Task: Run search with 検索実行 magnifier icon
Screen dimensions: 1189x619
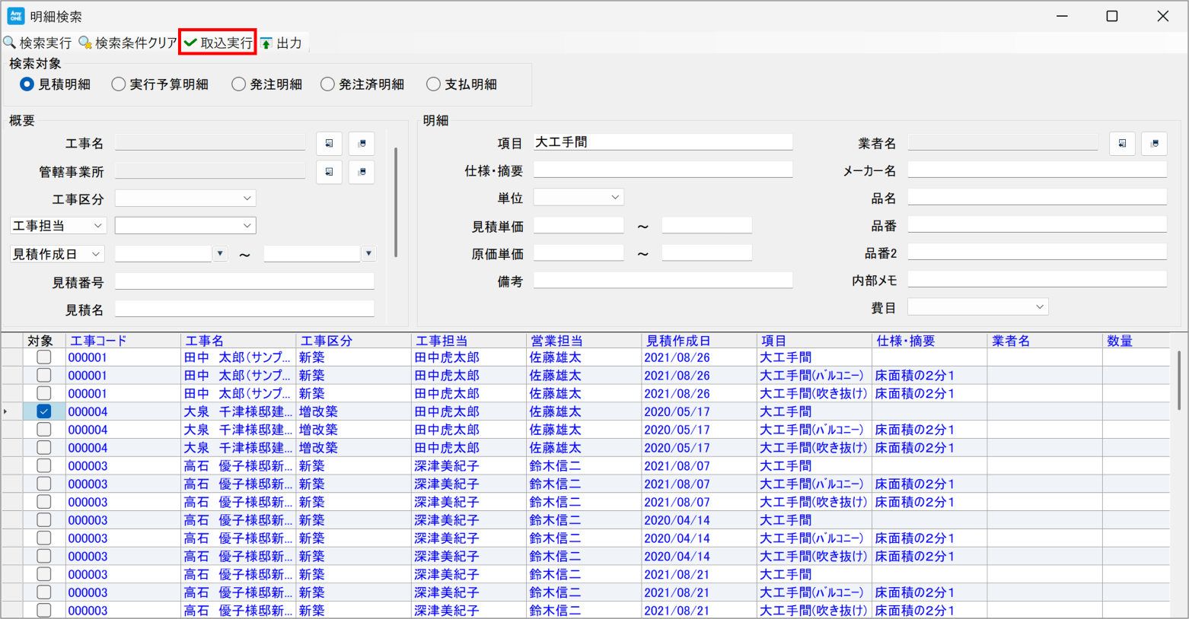Action: coord(10,43)
